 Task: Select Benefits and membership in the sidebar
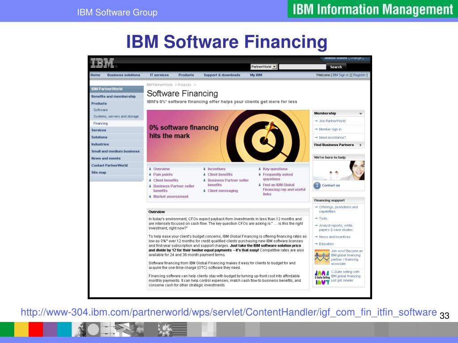tap(117, 96)
